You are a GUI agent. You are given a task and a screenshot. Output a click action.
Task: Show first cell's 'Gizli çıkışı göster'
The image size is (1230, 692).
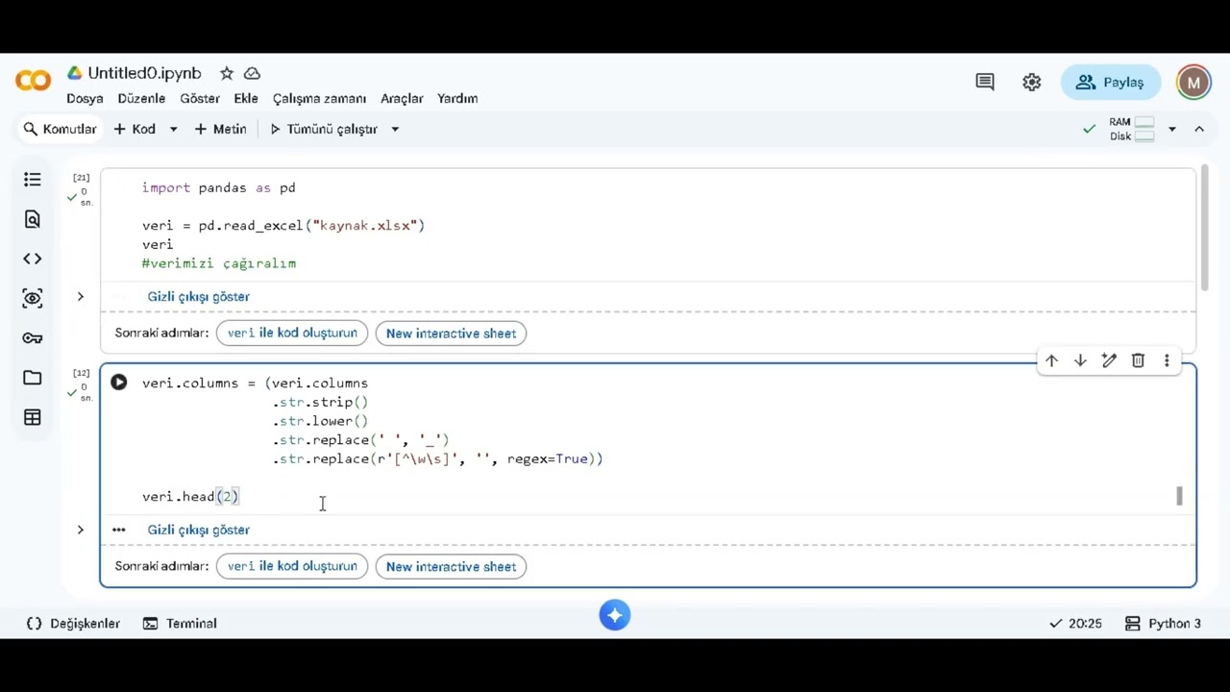pyautogui.click(x=198, y=296)
